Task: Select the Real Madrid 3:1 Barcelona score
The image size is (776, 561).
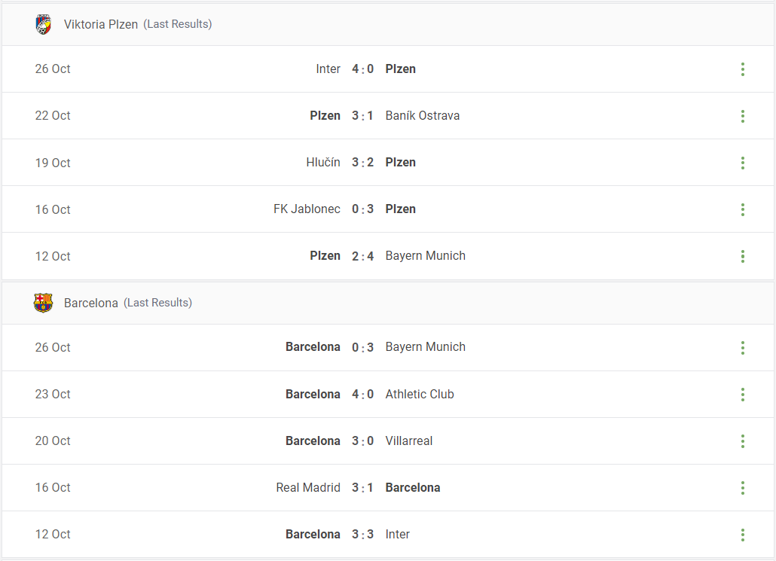Action: [362, 488]
